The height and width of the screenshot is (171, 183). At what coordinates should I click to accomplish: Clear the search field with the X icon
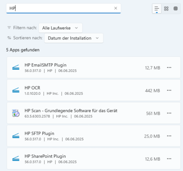click(x=116, y=8)
